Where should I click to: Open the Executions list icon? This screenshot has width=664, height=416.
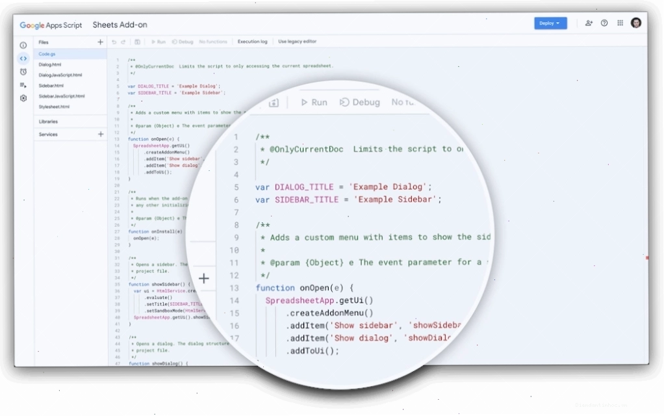click(23, 85)
